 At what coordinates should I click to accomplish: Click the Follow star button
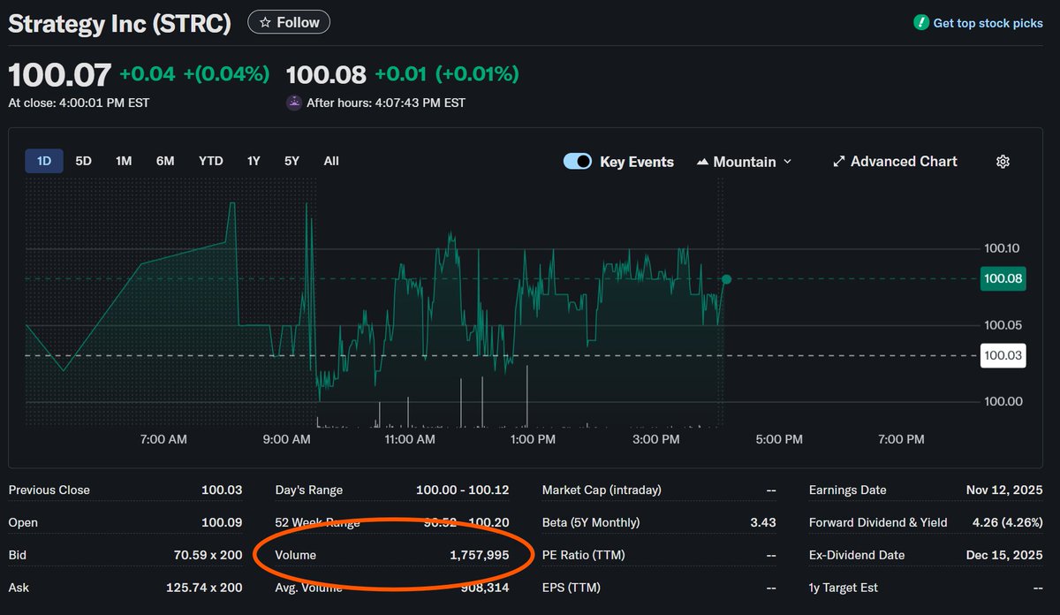pos(289,22)
